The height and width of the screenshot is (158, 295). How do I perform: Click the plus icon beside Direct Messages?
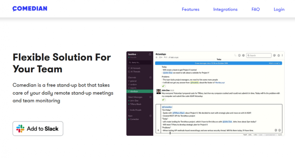pos(150,97)
